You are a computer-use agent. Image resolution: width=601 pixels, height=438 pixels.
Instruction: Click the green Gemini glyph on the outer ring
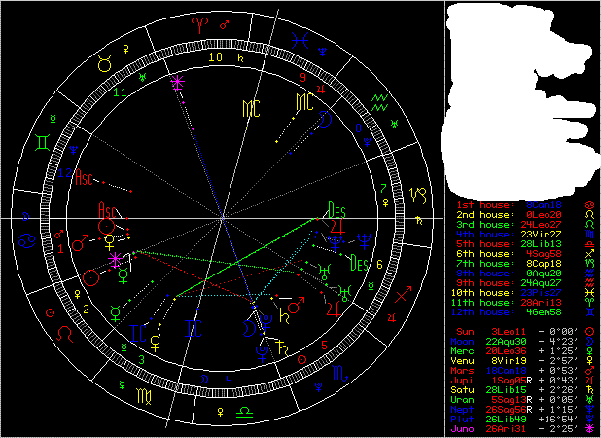tap(44, 142)
